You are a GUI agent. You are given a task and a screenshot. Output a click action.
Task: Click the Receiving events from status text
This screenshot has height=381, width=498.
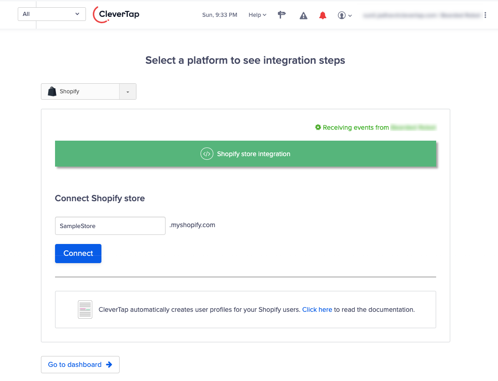click(x=356, y=127)
